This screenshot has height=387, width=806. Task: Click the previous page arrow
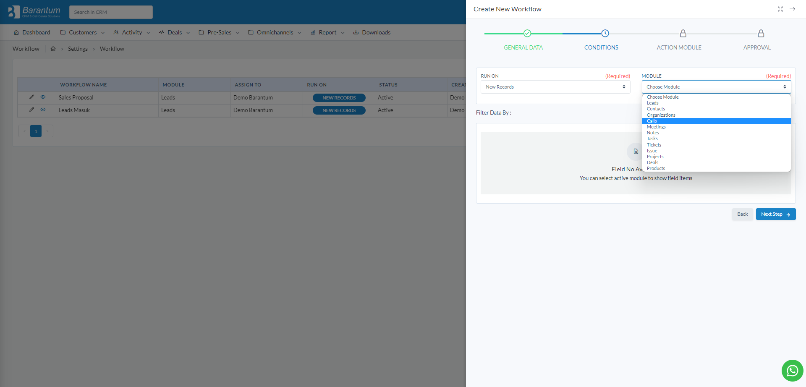coord(24,131)
